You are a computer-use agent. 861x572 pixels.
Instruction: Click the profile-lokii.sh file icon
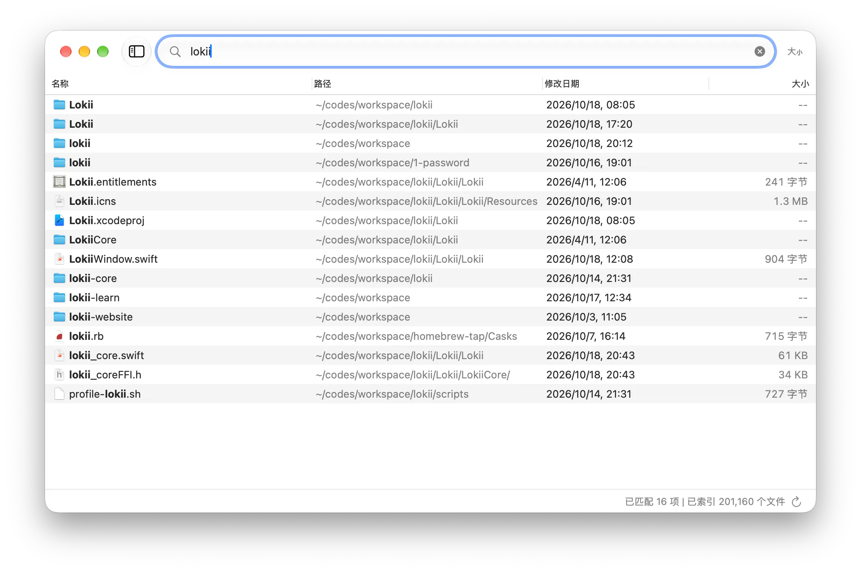59,394
